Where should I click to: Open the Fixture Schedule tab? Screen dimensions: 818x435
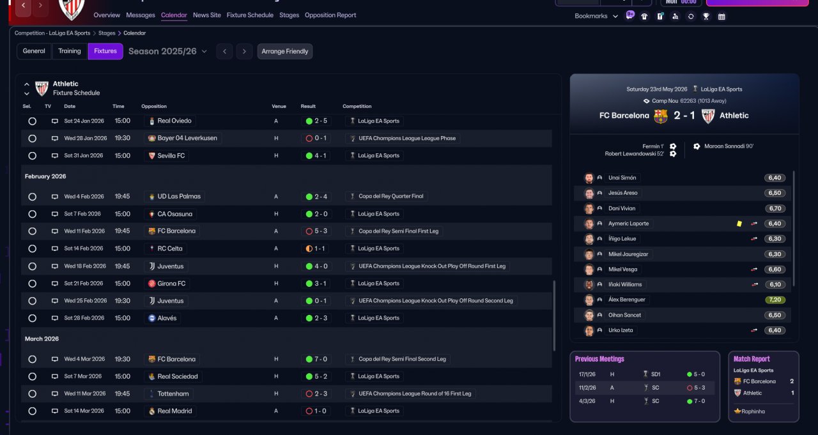tap(250, 15)
